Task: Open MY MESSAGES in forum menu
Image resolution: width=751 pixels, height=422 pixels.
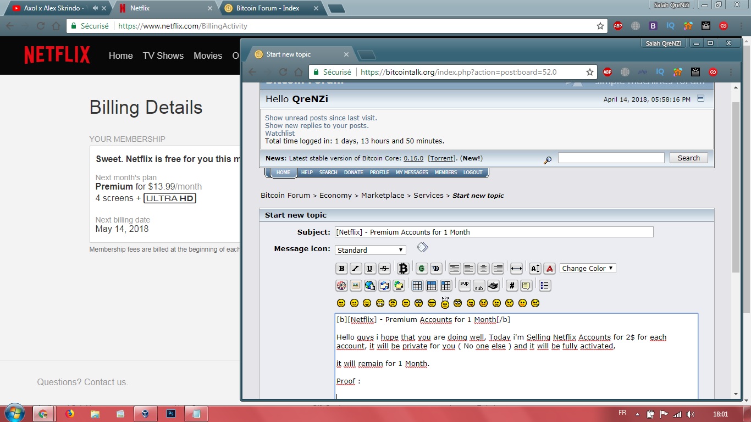Action: [412, 173]
